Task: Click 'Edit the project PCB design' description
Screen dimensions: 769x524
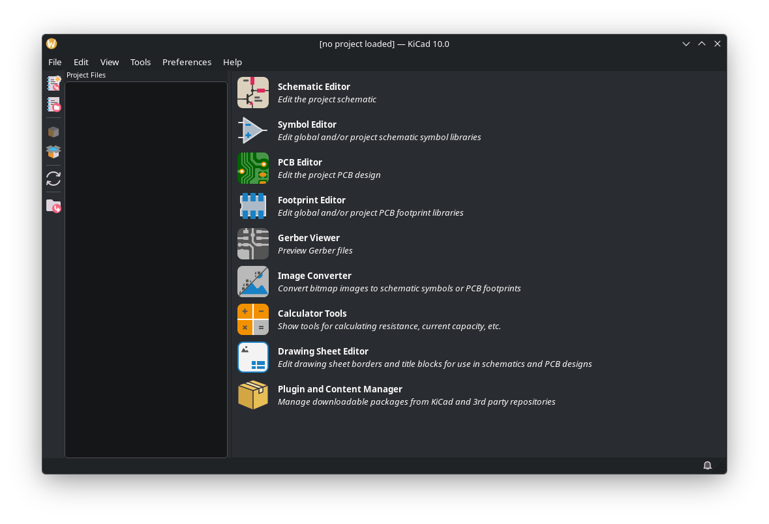Action: click(329, 175)
